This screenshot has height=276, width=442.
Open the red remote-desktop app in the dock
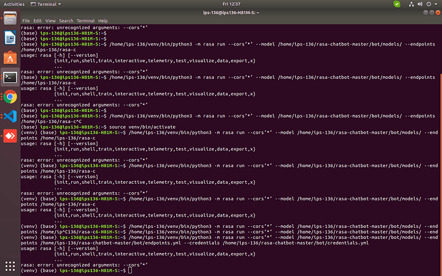pos(10,136)
